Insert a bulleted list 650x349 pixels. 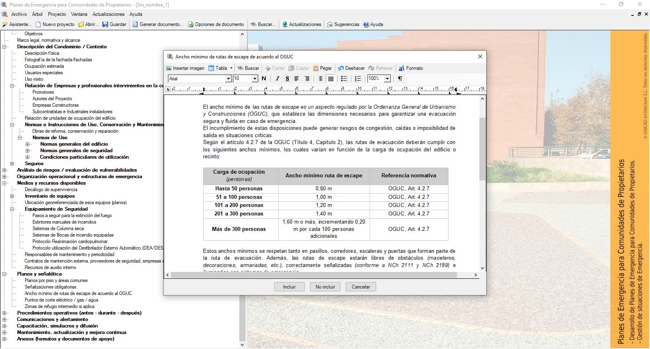coord(344,79)
